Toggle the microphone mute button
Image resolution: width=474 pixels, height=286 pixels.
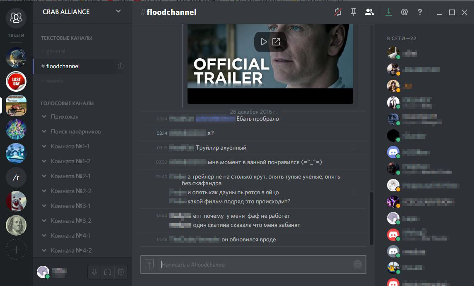click(x=94, y=272)
